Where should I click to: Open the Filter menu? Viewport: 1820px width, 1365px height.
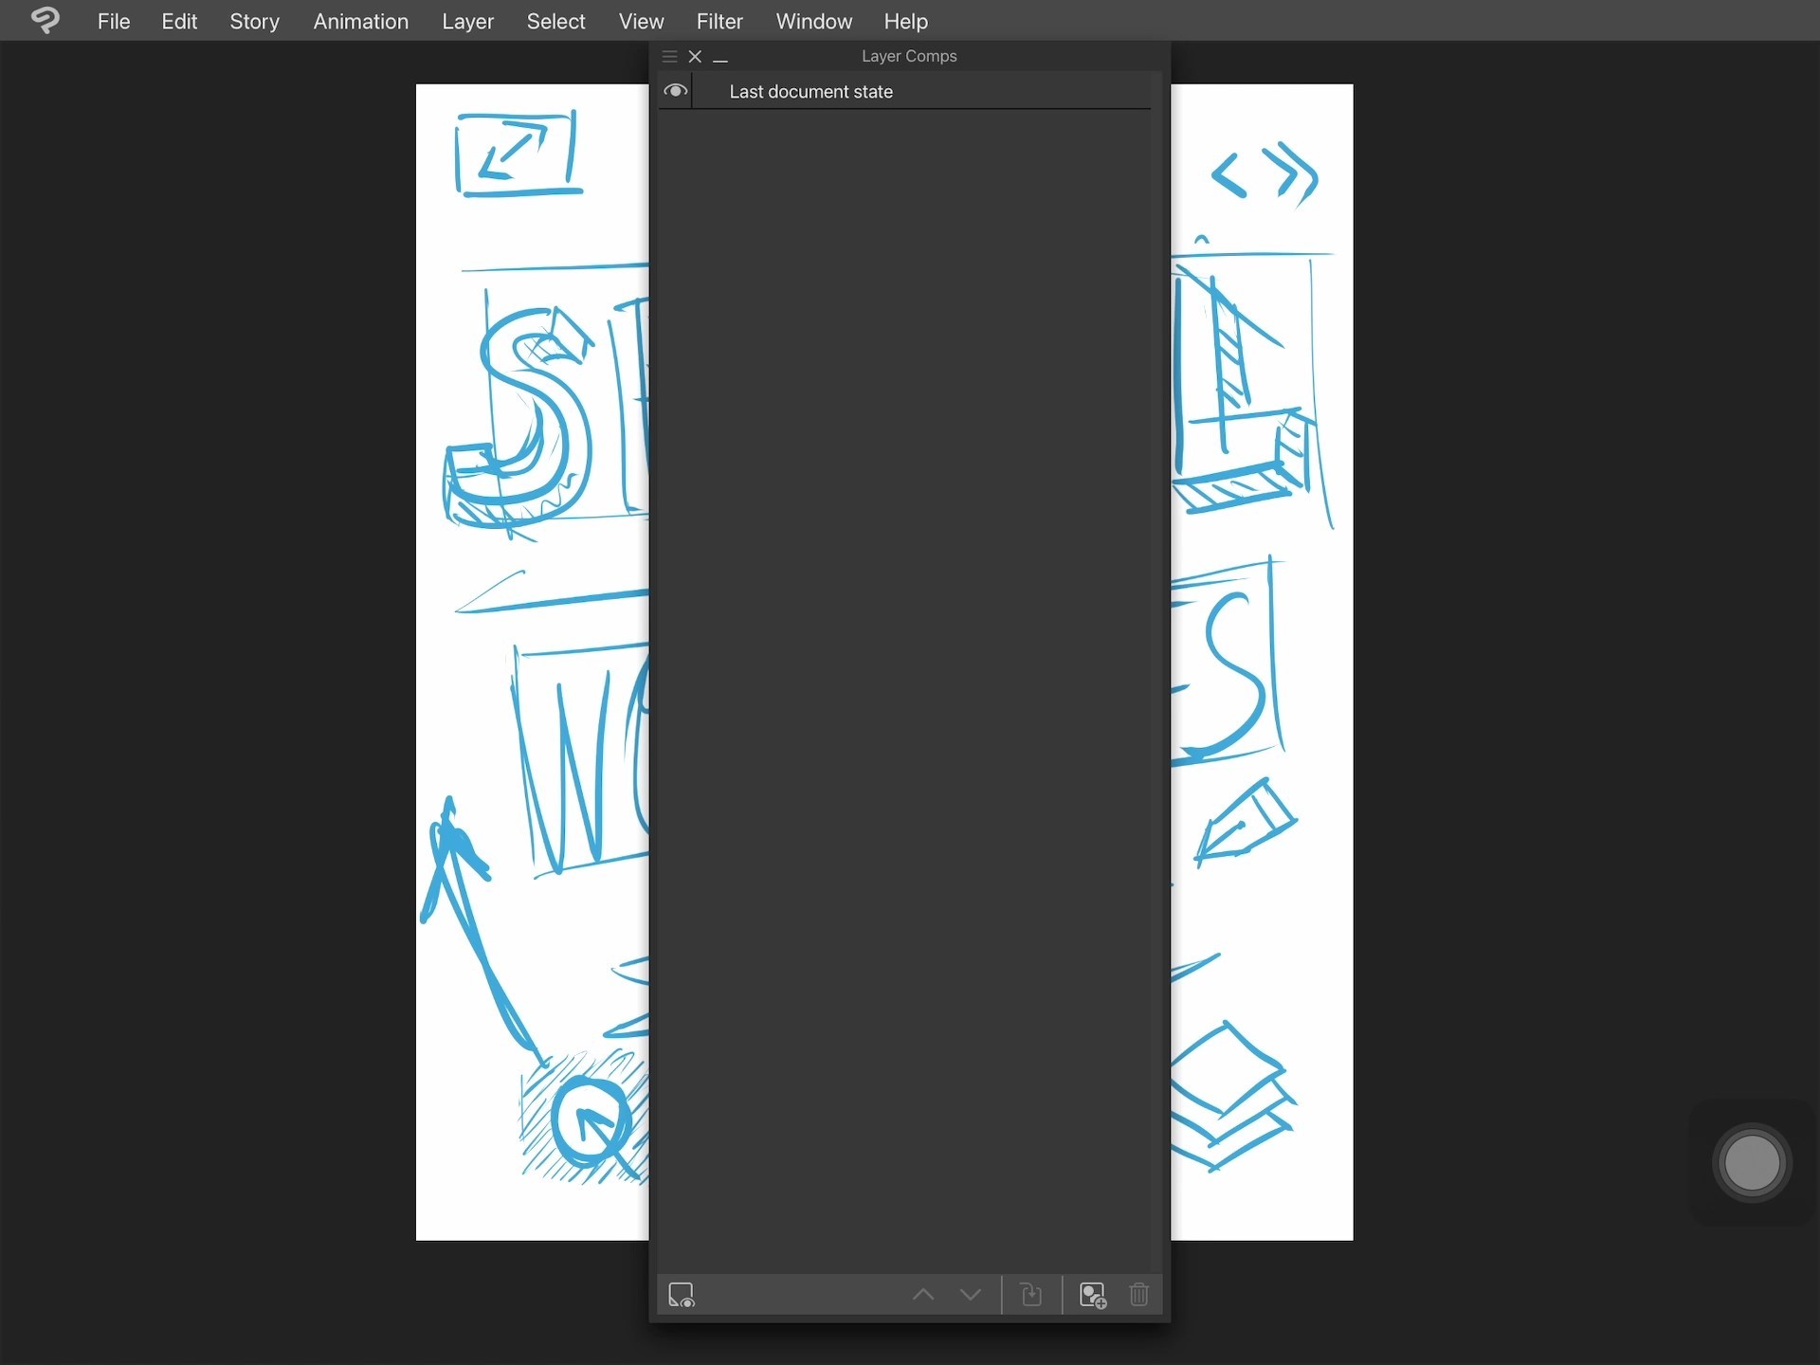point(719,21)
